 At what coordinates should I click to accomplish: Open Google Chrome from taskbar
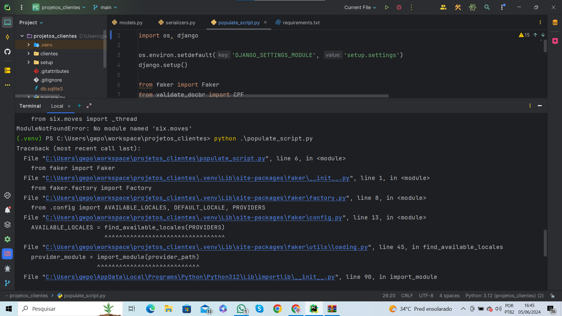point(277,309)
